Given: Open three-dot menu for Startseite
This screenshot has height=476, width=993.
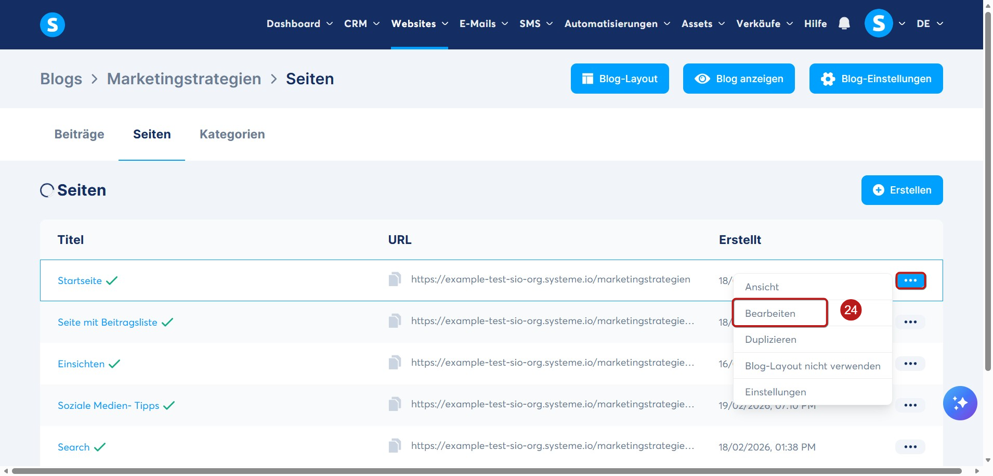Looking at the screenshot, I should (910, 280).
